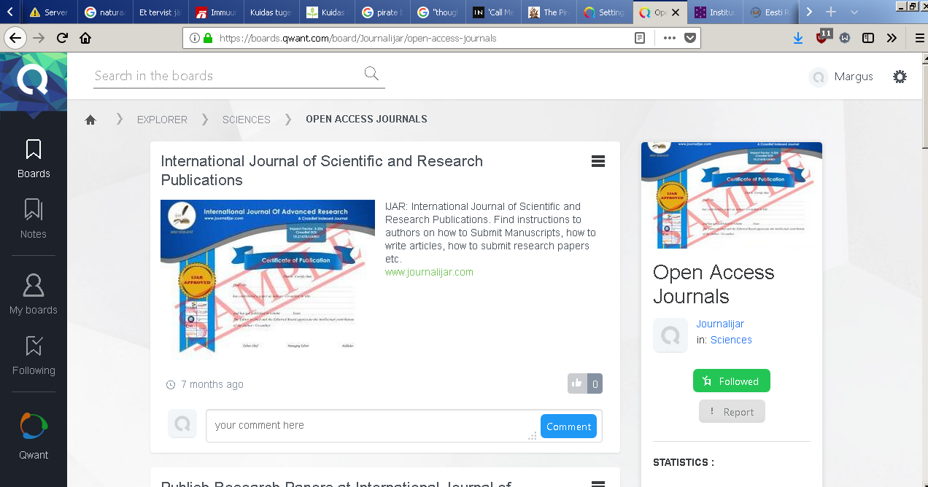Save page to Pocket
The image size is (928, 487).
[x=690, y=38]
